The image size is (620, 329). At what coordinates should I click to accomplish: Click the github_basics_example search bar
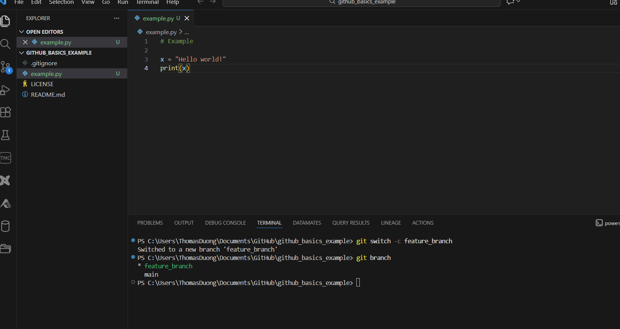pos(361,2)
